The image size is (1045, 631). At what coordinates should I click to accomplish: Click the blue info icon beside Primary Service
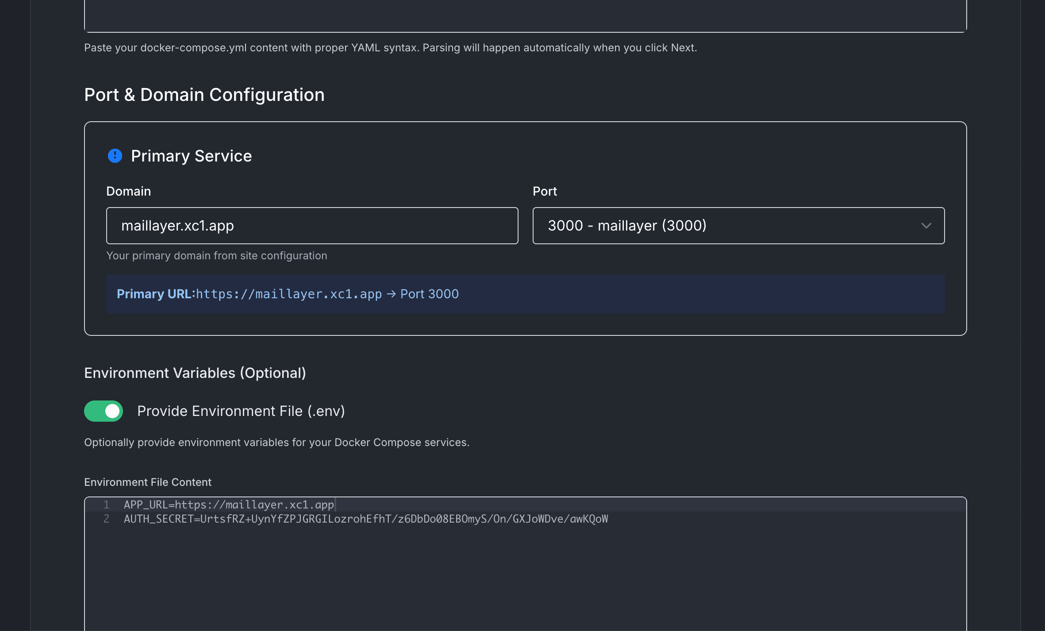coord(115,156)
